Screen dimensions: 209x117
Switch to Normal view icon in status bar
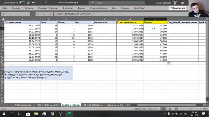click(x=163, y=109)
